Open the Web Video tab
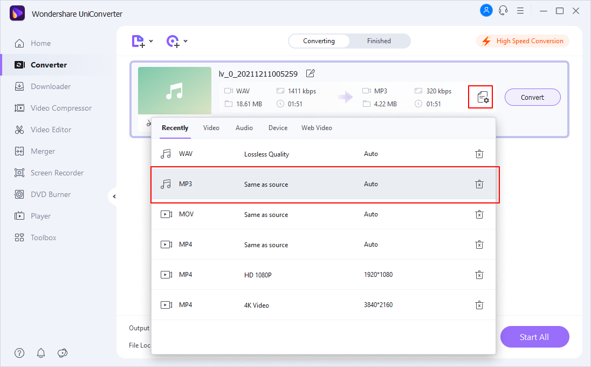This screenshot has height=367, width=591. point(317,128)
